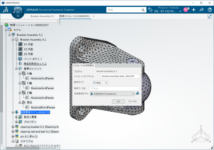The width and height of the screenshot is (214, 150).
Task: Click the キャンセル button
Action: [x=132, y=101]
